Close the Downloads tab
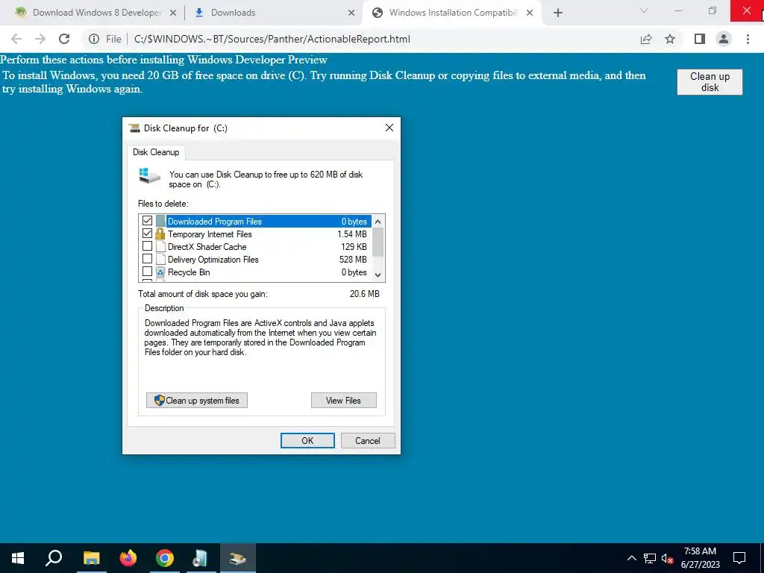Image resolution: width=764 pixels, height=573 pixels. tap(351, 13)
